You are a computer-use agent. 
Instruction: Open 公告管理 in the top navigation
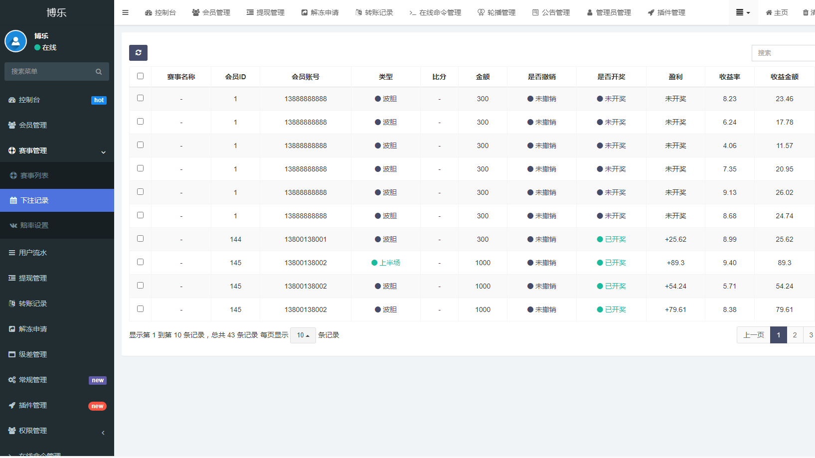pos(551,12)
